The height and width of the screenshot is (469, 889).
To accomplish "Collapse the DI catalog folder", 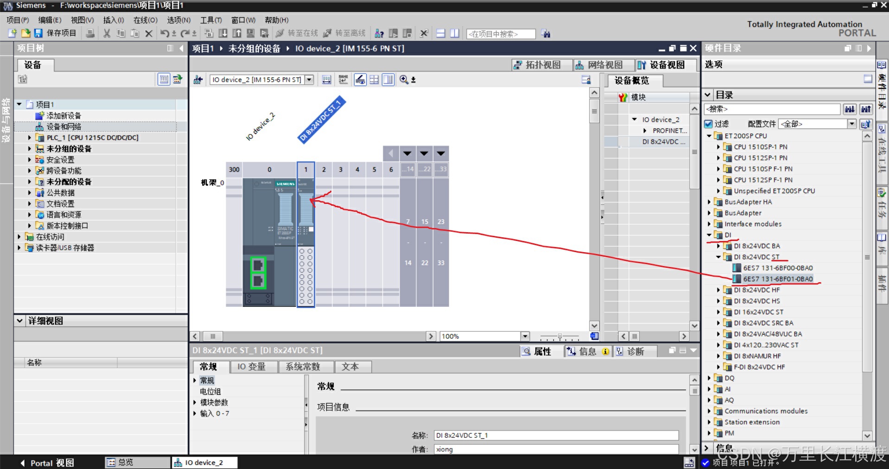I will point(709,235).
